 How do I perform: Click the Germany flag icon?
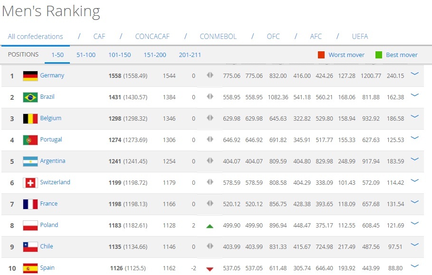point(30,76)
